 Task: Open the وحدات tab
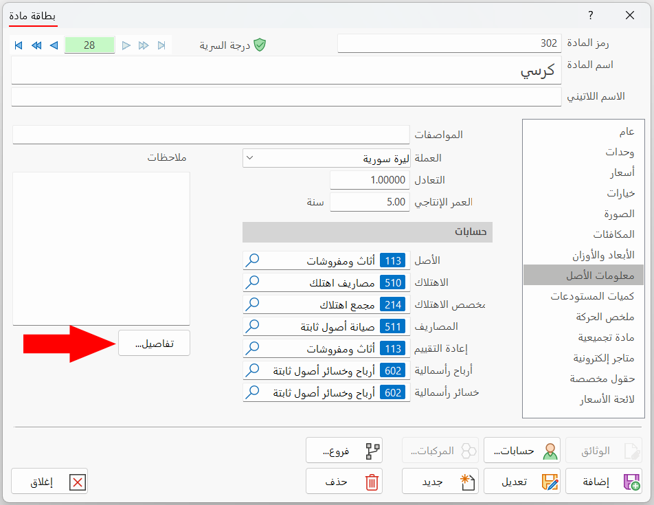click(x=583, y=152)
